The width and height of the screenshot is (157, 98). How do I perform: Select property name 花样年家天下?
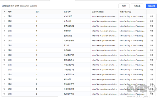coord(69,84)
